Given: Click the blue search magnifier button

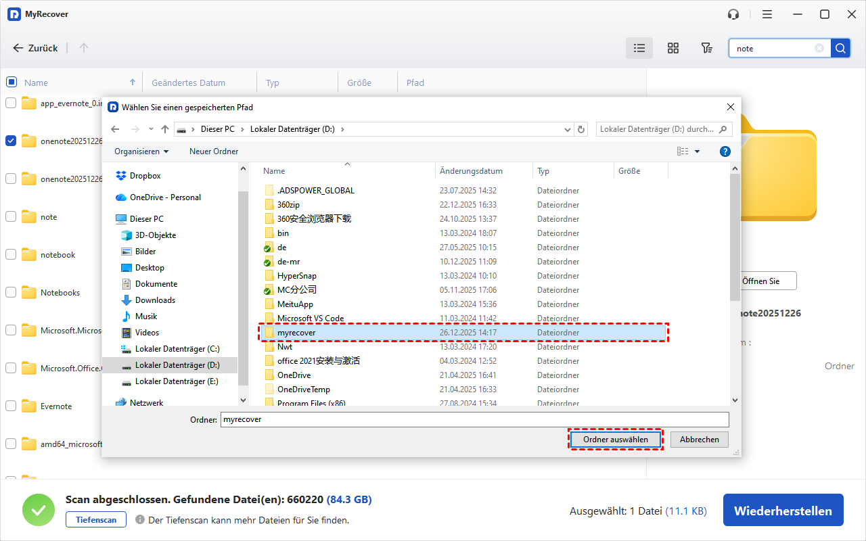Looking at the screenshot, I should coord(840,48).
